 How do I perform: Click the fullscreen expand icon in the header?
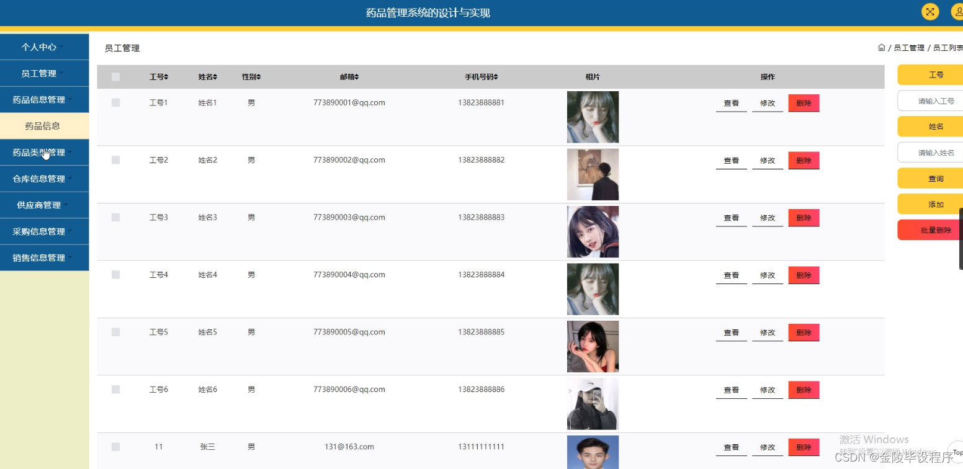pos(929,11)
